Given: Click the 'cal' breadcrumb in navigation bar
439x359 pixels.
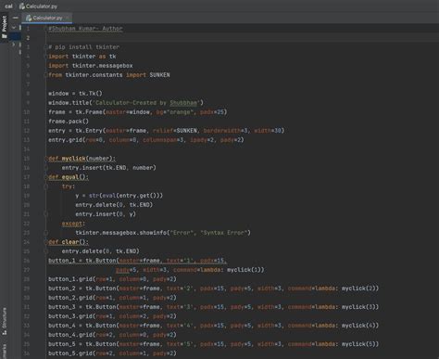Looking at the screenshot, I should click(8, 6).
